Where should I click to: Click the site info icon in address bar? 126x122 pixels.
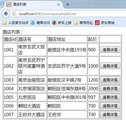(14, 14)
